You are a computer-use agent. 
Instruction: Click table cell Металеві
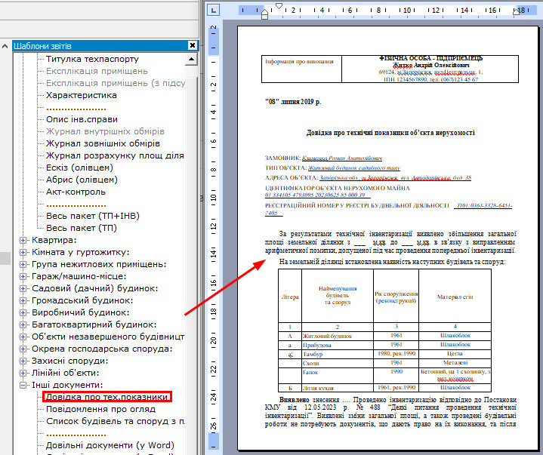[x=455, y=363]
